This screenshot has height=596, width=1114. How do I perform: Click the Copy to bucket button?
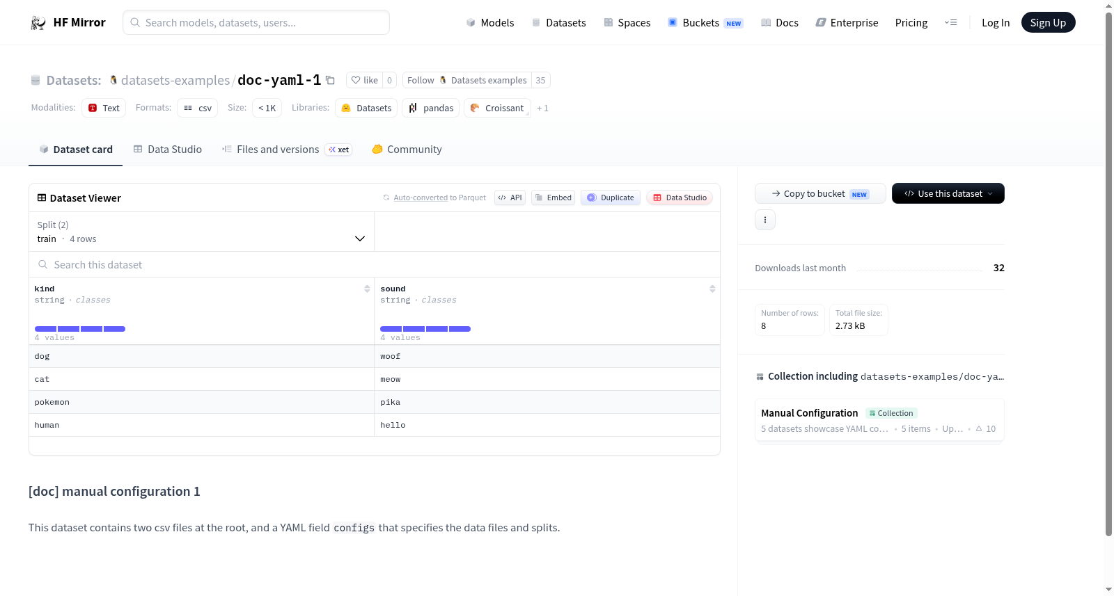(820, 193)
